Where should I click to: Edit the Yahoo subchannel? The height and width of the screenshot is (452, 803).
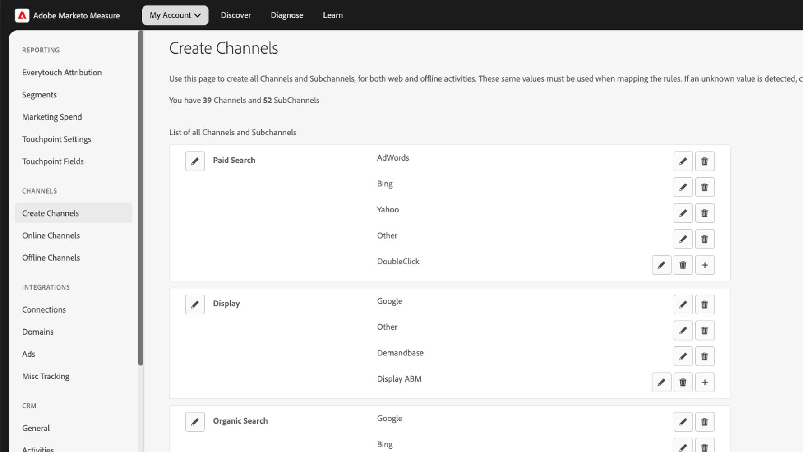click(683, 213)
